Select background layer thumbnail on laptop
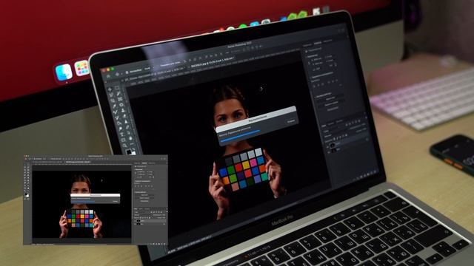Viewport: 474px width, 266px height. click(x=334, y=150)
